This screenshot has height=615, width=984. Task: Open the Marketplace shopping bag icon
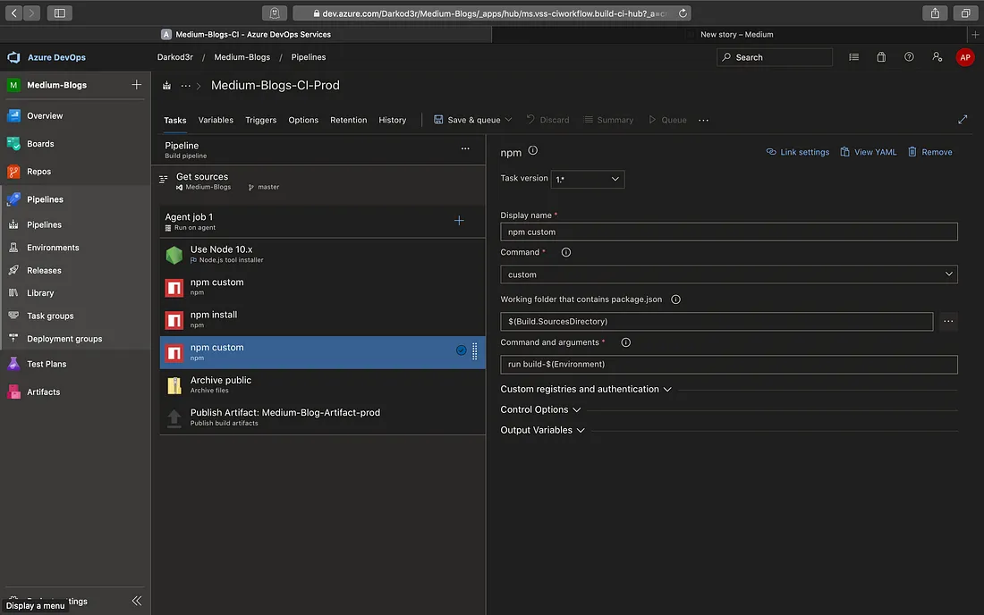click(x=881, y=57)
